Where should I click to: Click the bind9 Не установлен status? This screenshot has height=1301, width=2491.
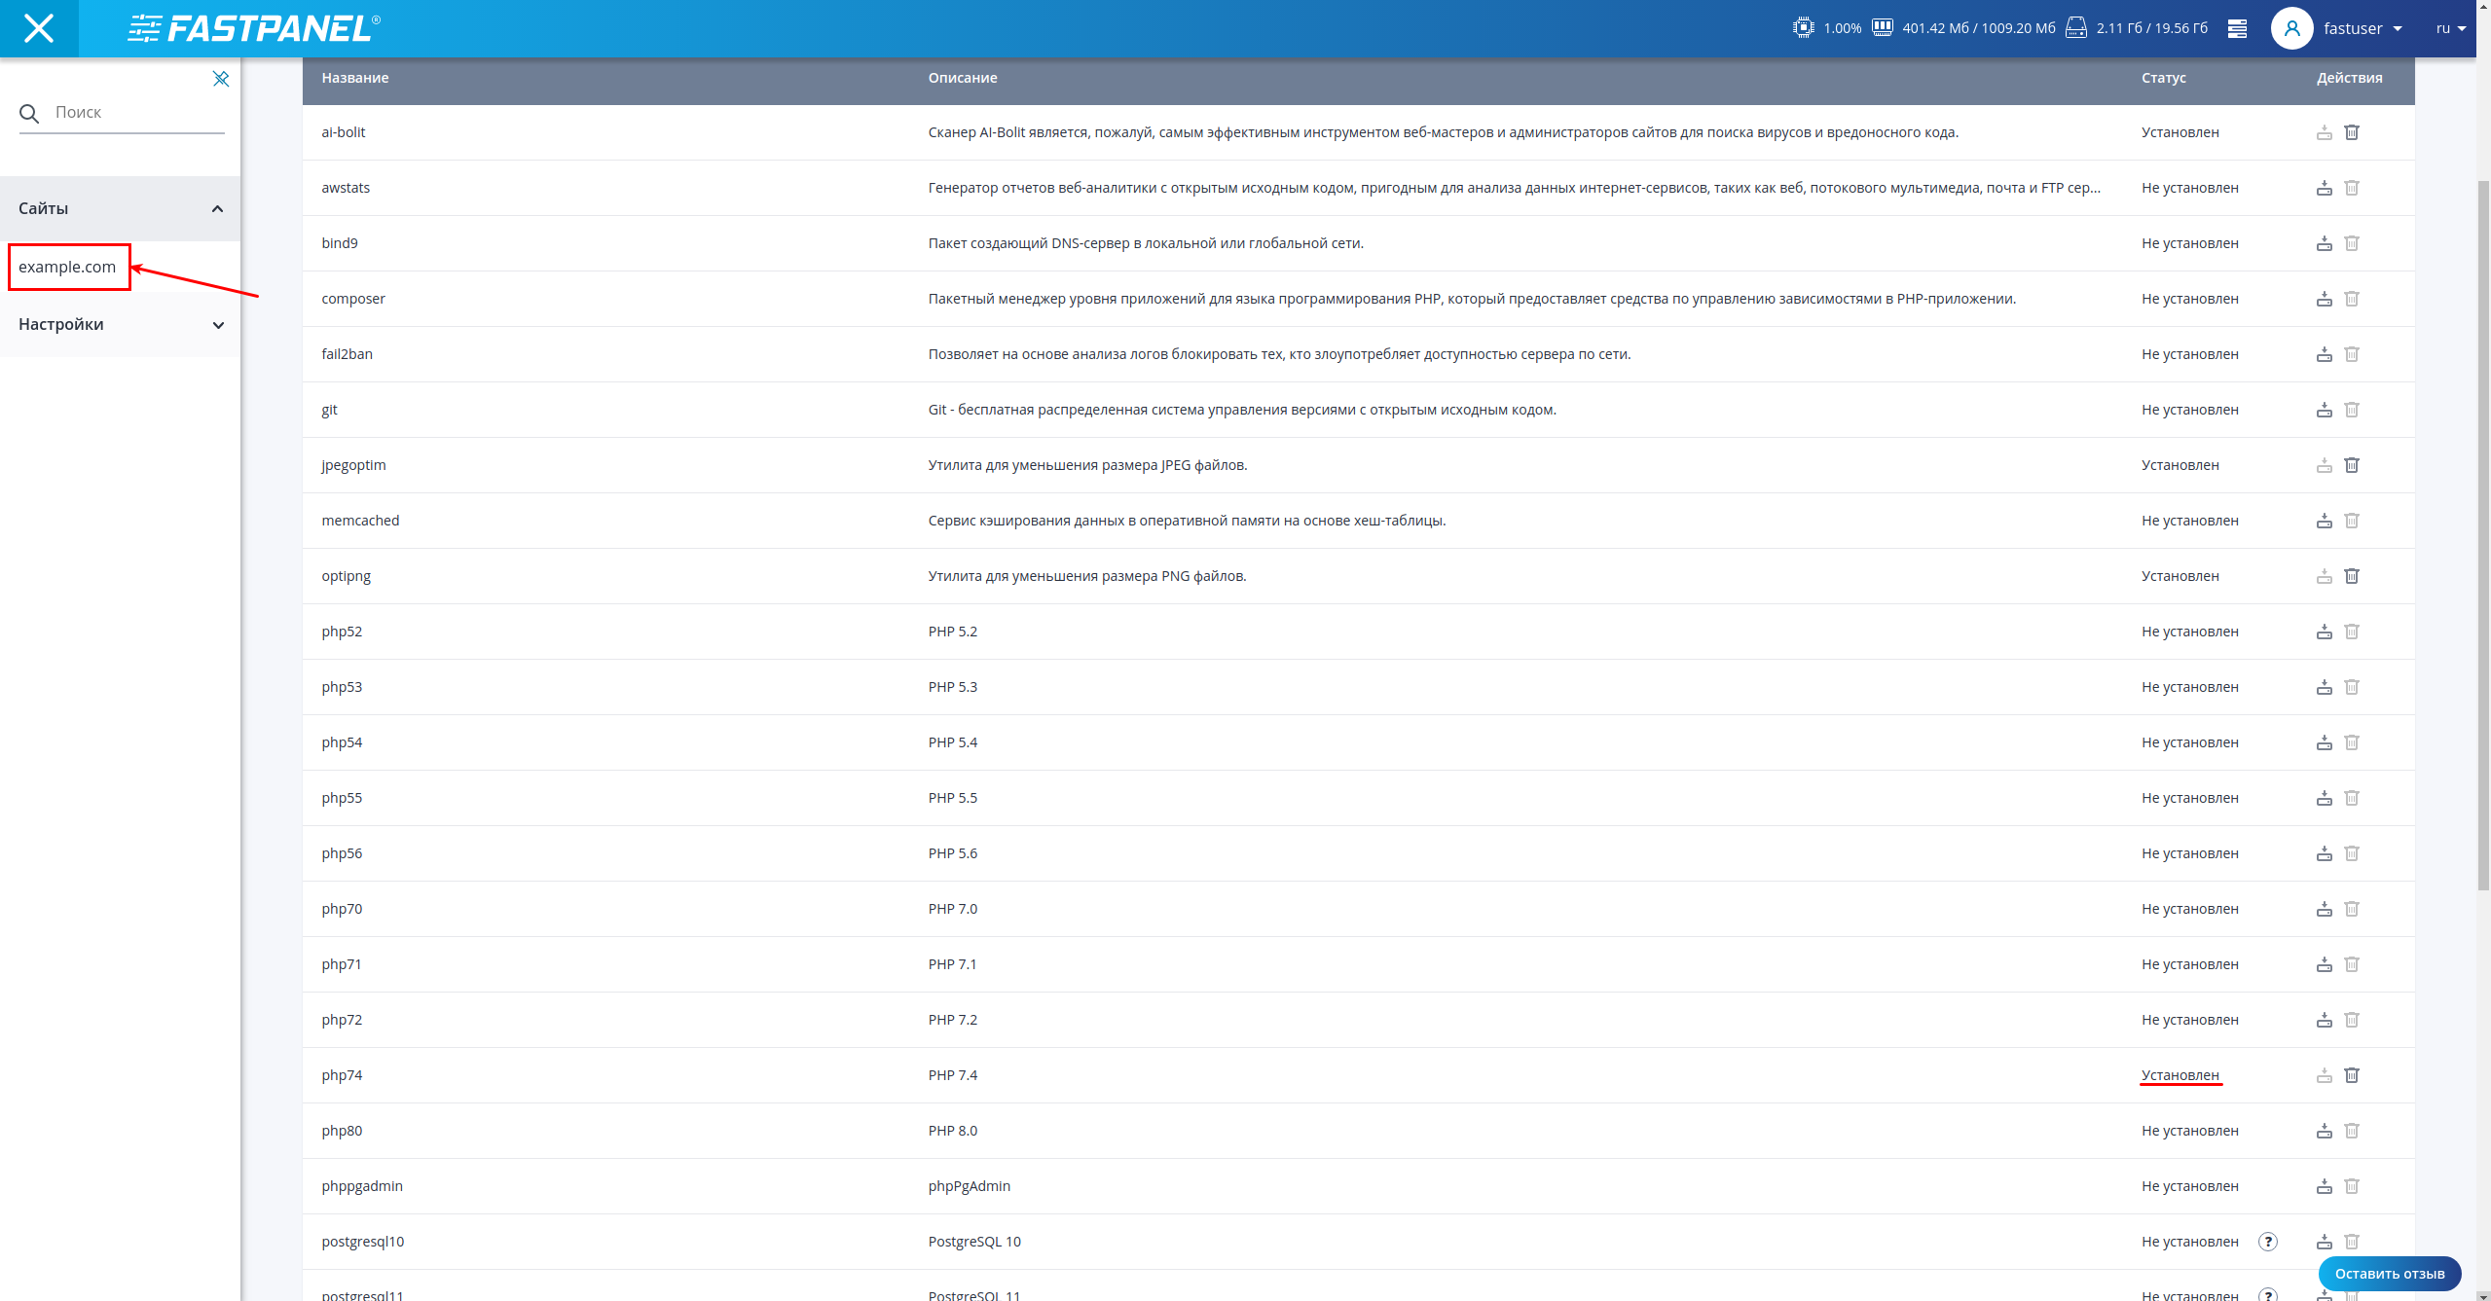pos(2189,243)
